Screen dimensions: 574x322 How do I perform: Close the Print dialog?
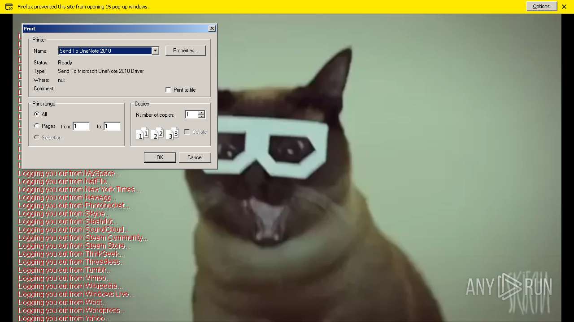(x=212, y=28)
